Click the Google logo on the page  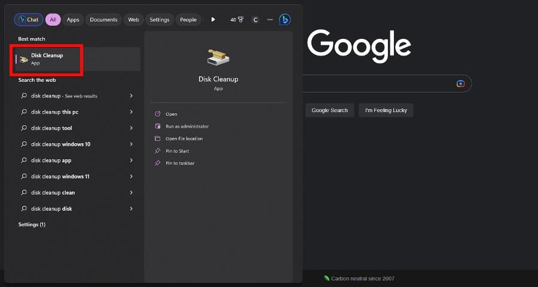point(359,47)
